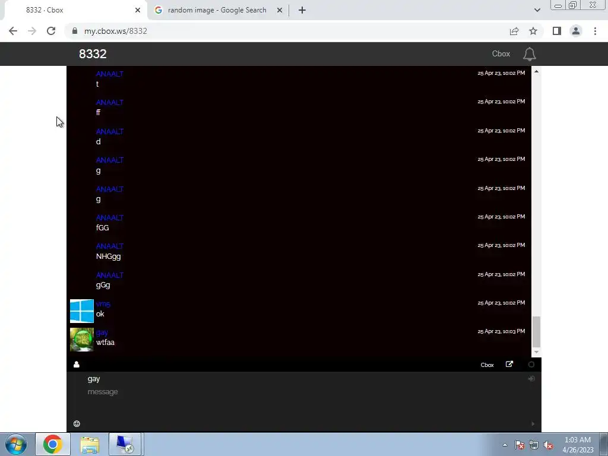
Task: Click the browser back arrow
Action: point(13,31)
